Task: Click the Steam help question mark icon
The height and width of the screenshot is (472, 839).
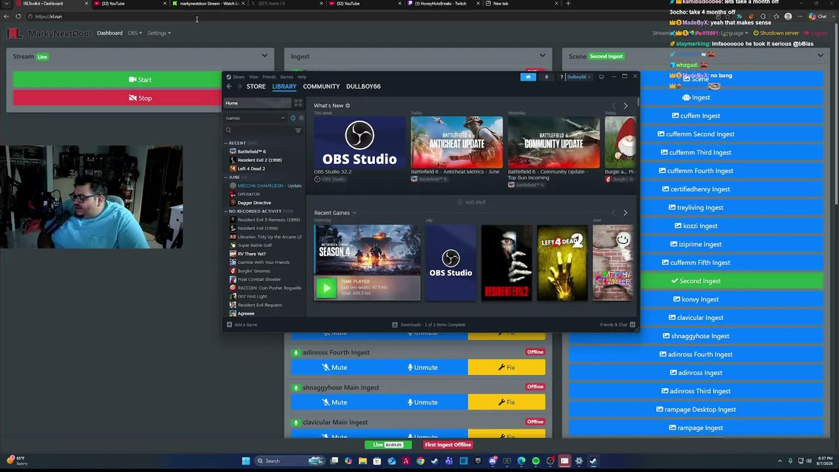Action: pos(561,77)
